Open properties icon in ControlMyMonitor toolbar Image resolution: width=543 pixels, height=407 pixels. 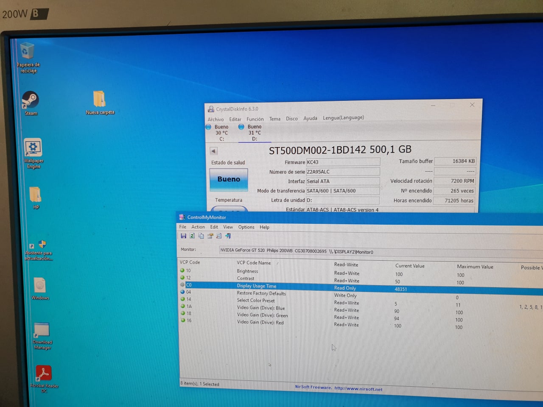(x=210, y=236)
